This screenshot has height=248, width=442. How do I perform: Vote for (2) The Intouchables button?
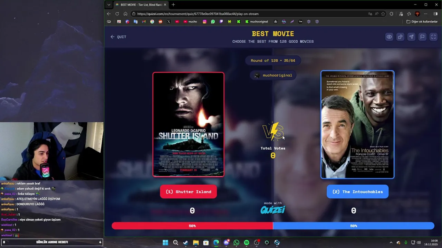(357, 192)
